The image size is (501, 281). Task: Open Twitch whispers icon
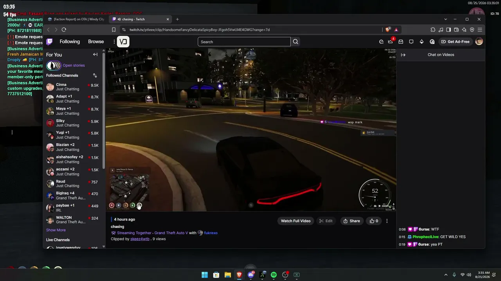coord(411,42)
